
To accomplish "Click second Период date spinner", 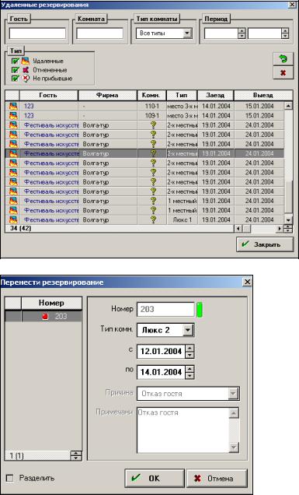I will pos(285,33).
